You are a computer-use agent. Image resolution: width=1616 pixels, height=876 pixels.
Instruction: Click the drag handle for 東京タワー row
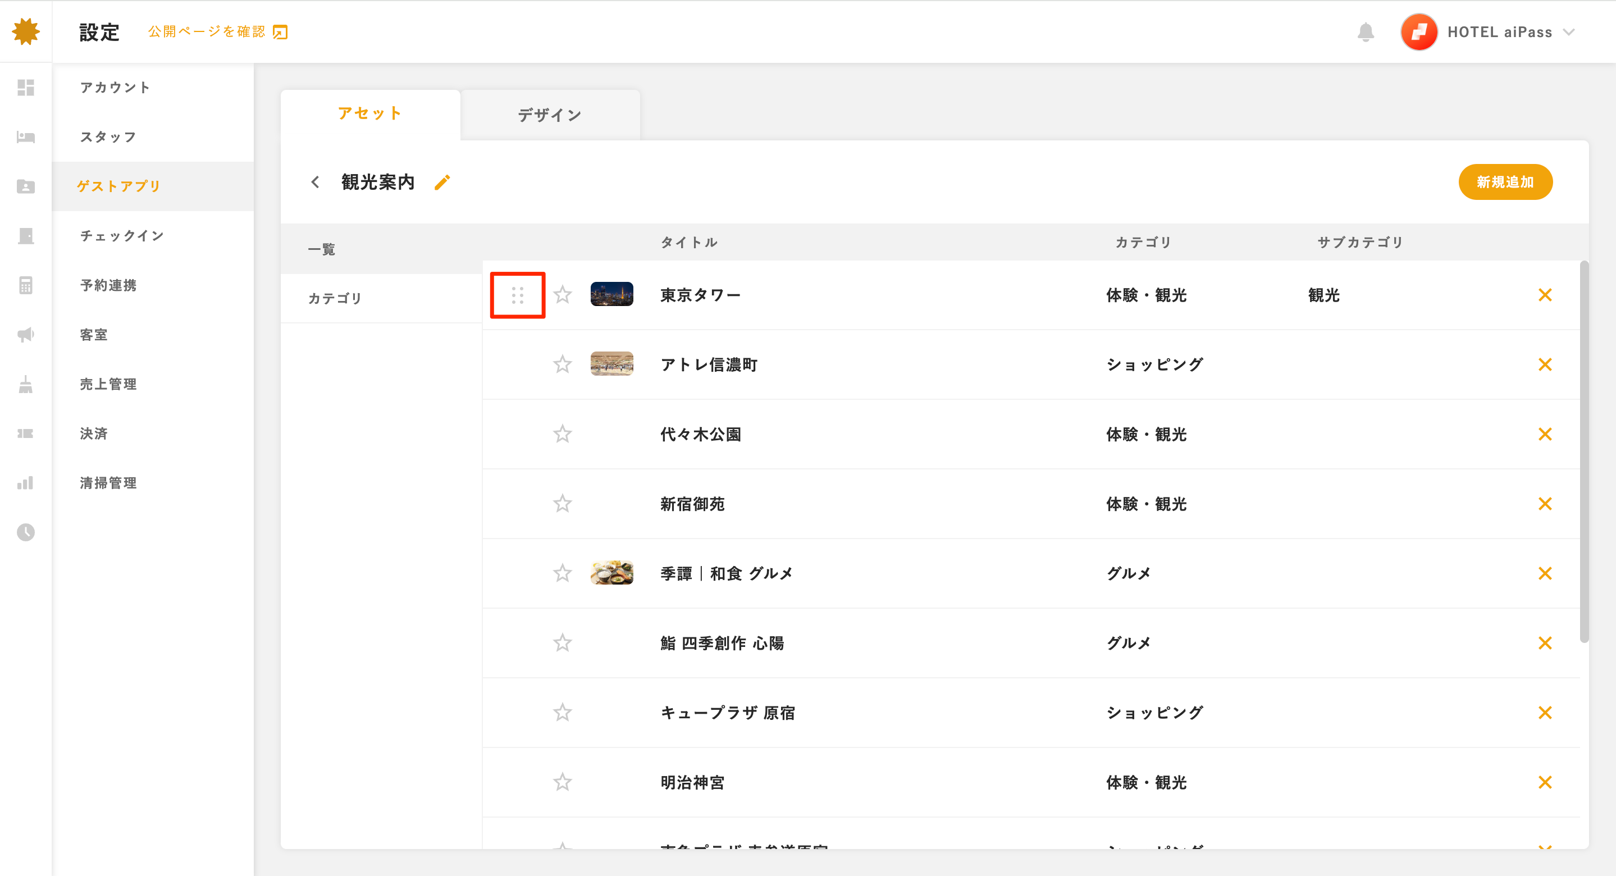518,295
